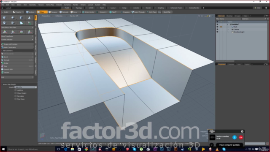Click the Windows search box in taskbar
270x152 pixels.
point(31,149)
